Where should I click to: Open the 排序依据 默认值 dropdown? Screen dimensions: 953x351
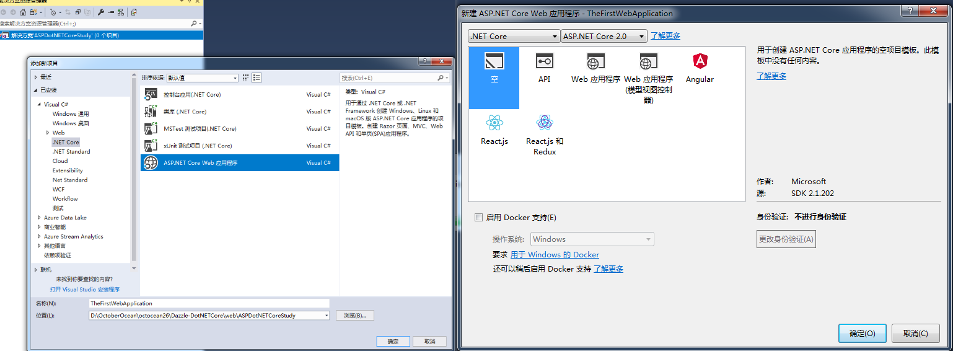click(203, 78)
